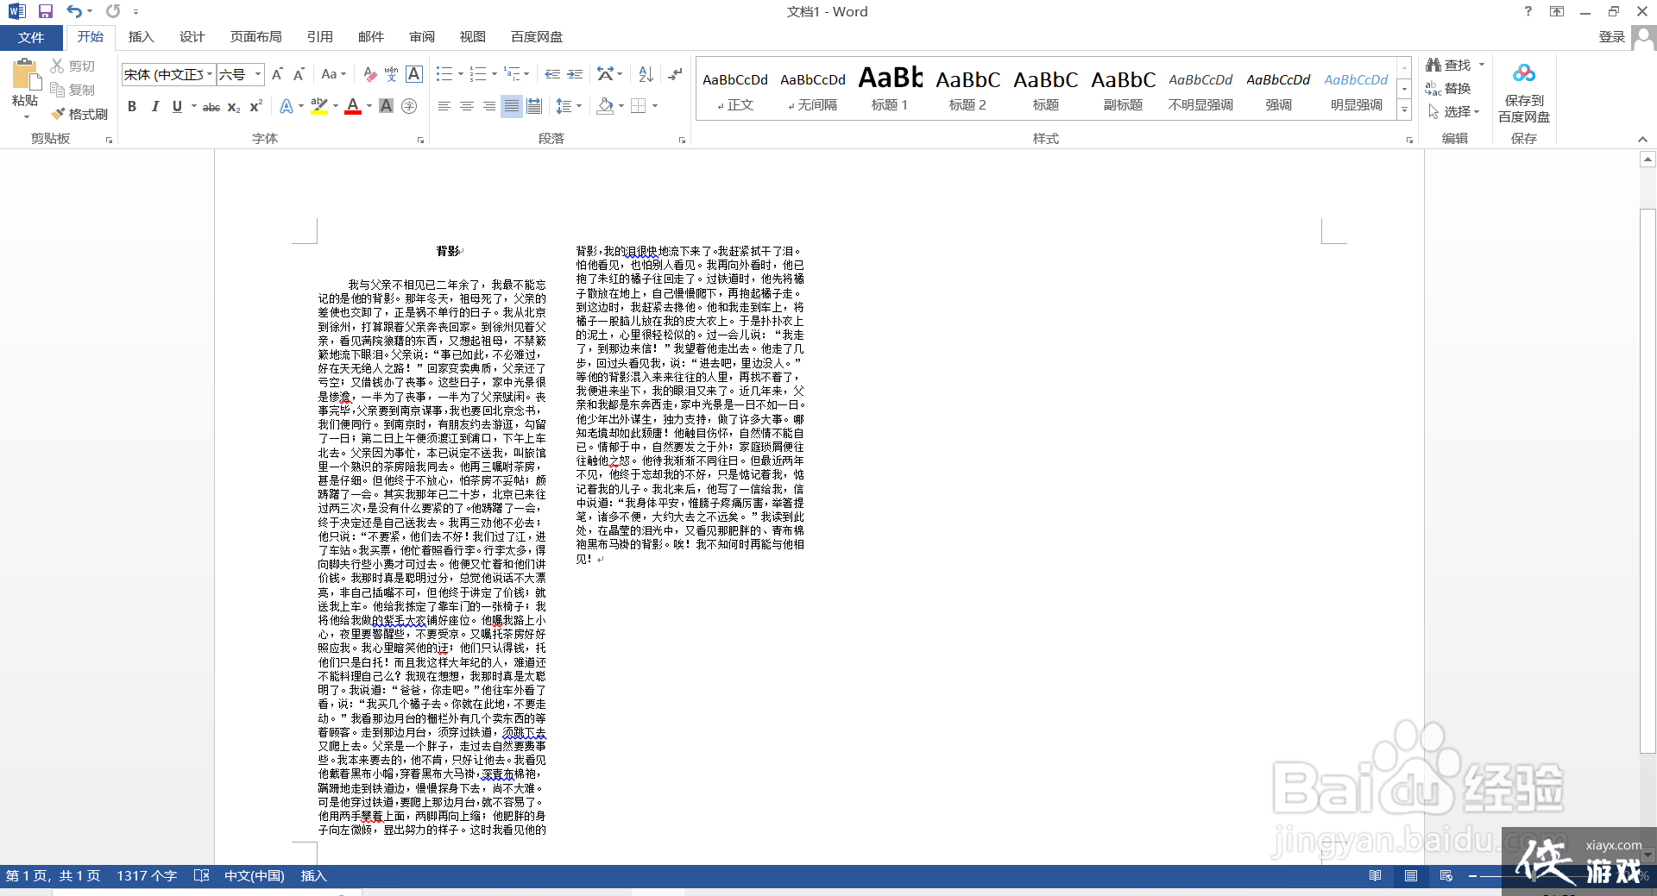1657x896 pixels.
Task: Apply the 副标题 style
Action: click(x=1123, y=89)
